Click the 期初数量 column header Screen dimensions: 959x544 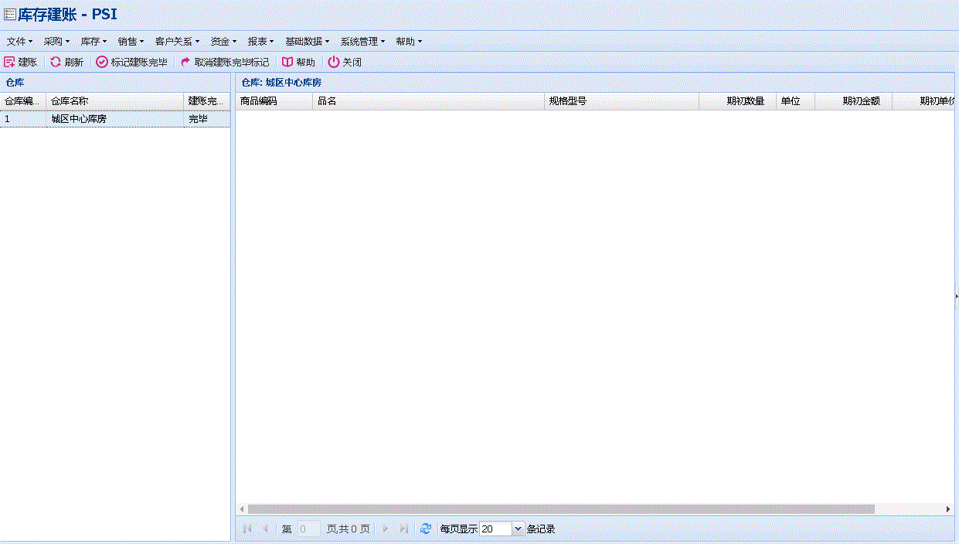(x=738, y=101)
